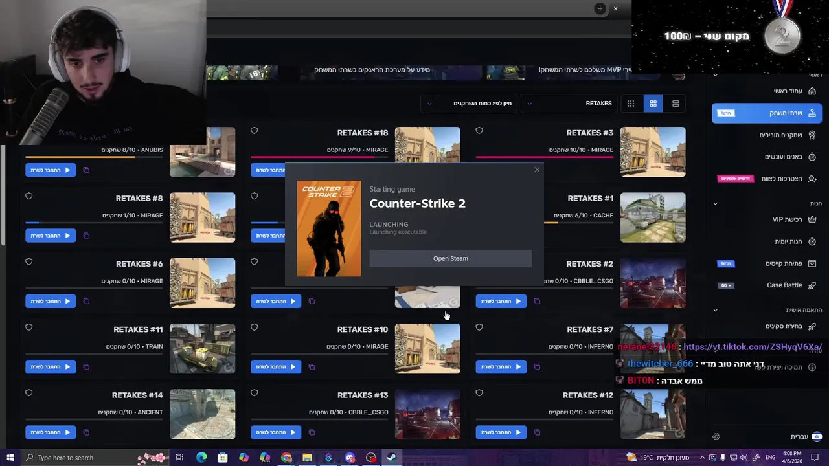Open Steam from the Windows taskbar
Screen dimensions: 829x466
(392, 458)
